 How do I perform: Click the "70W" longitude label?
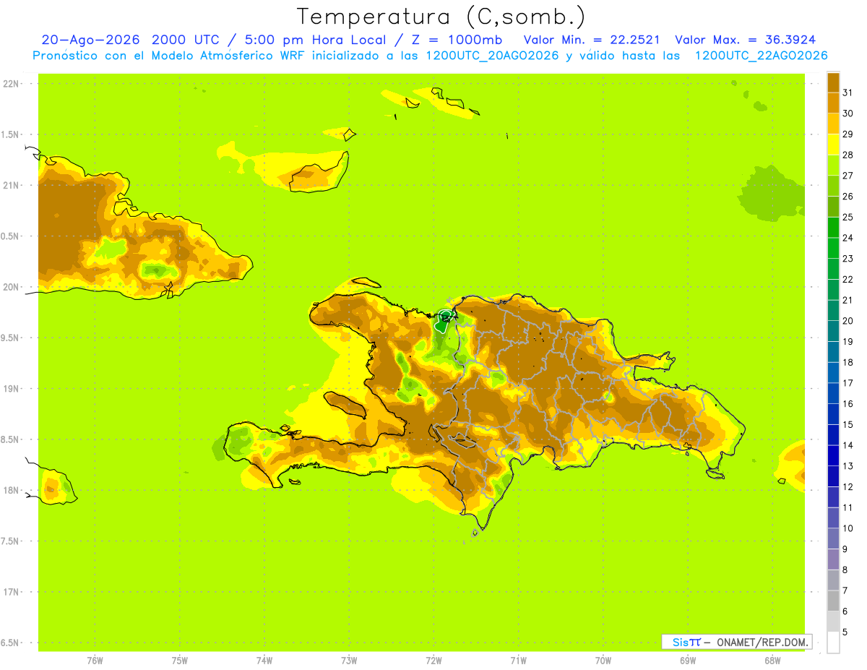[603, 661]
